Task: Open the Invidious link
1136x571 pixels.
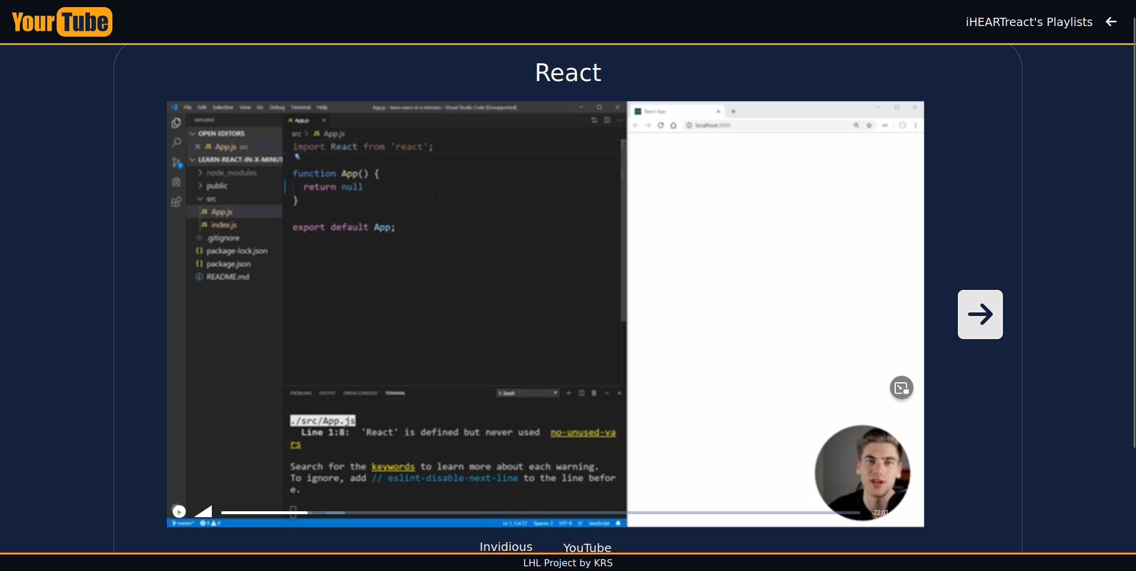Action: point(506,547)
